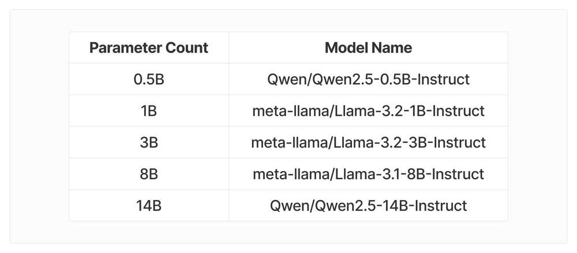This screenshot has width=577, height=253.
Task: Select the 3B parameter count cell
Action: pos(149,143)
